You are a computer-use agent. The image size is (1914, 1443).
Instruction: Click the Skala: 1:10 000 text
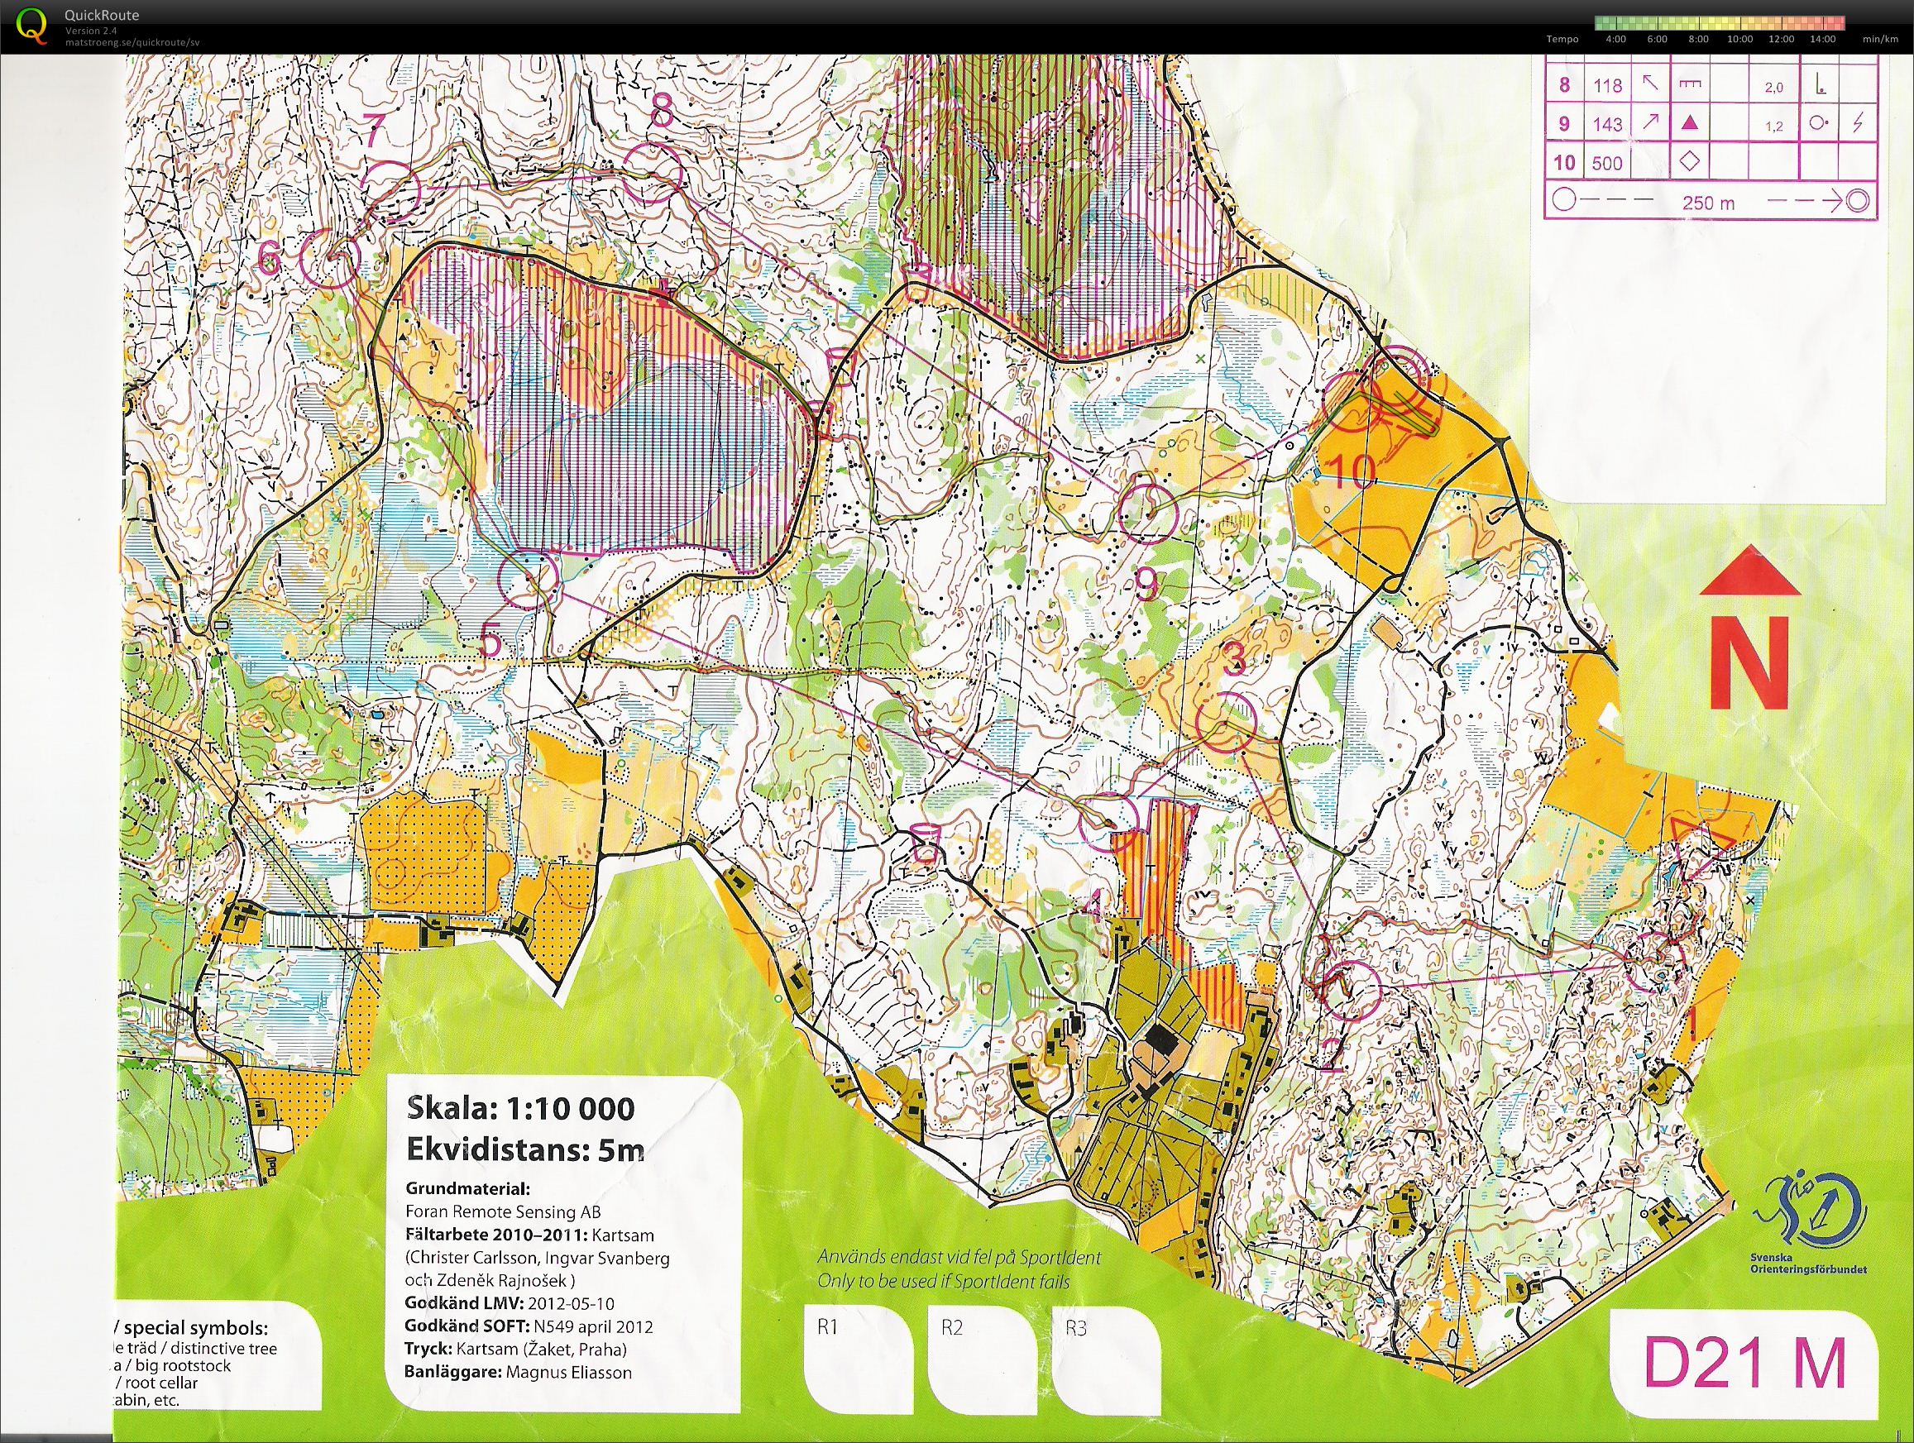click(519, 1109)
